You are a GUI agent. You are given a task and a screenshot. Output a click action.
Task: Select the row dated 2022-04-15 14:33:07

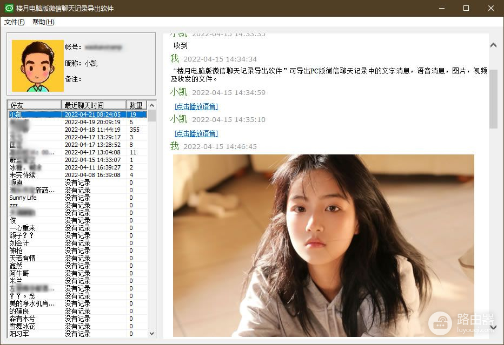coord(77,160)
